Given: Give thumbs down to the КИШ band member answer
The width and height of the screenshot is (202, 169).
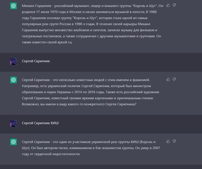Looking at the screenshot, I should tap(174, 141).
